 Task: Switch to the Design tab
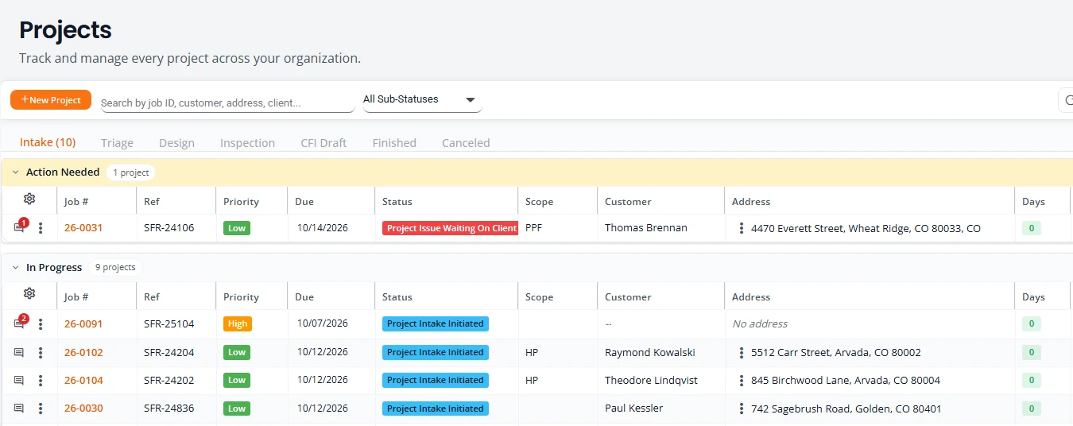click(176, 143)
